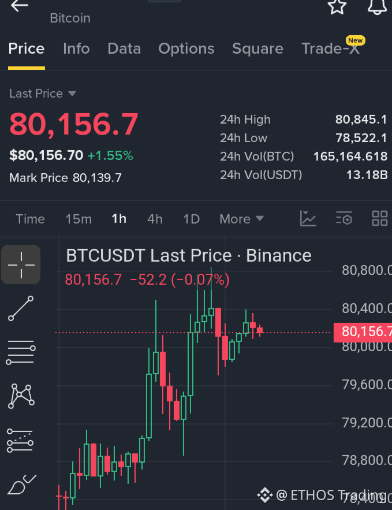Click the 24h Vol(USDT) value 13.18B
Viewport: 392px width, 510px height.
pyautogui.click(x=367, y=176)
